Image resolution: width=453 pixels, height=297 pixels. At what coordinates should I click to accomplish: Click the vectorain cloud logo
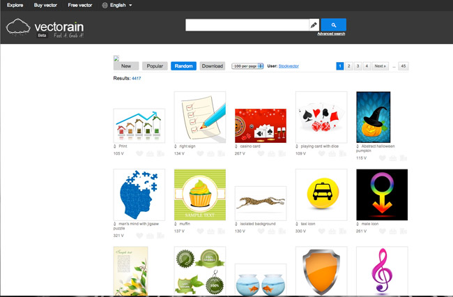tap(18, 27)
